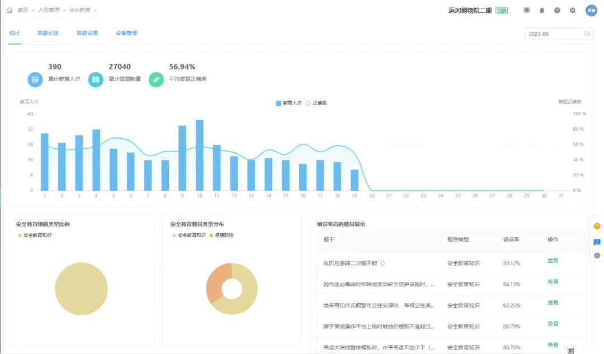This screenshot has height=354, width=604.
Task: Click the blue feedback icon on the side panel
Action: 597,242
